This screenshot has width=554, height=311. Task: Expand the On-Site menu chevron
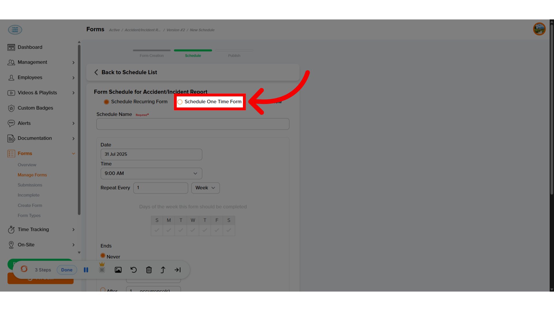click(74, 245)
